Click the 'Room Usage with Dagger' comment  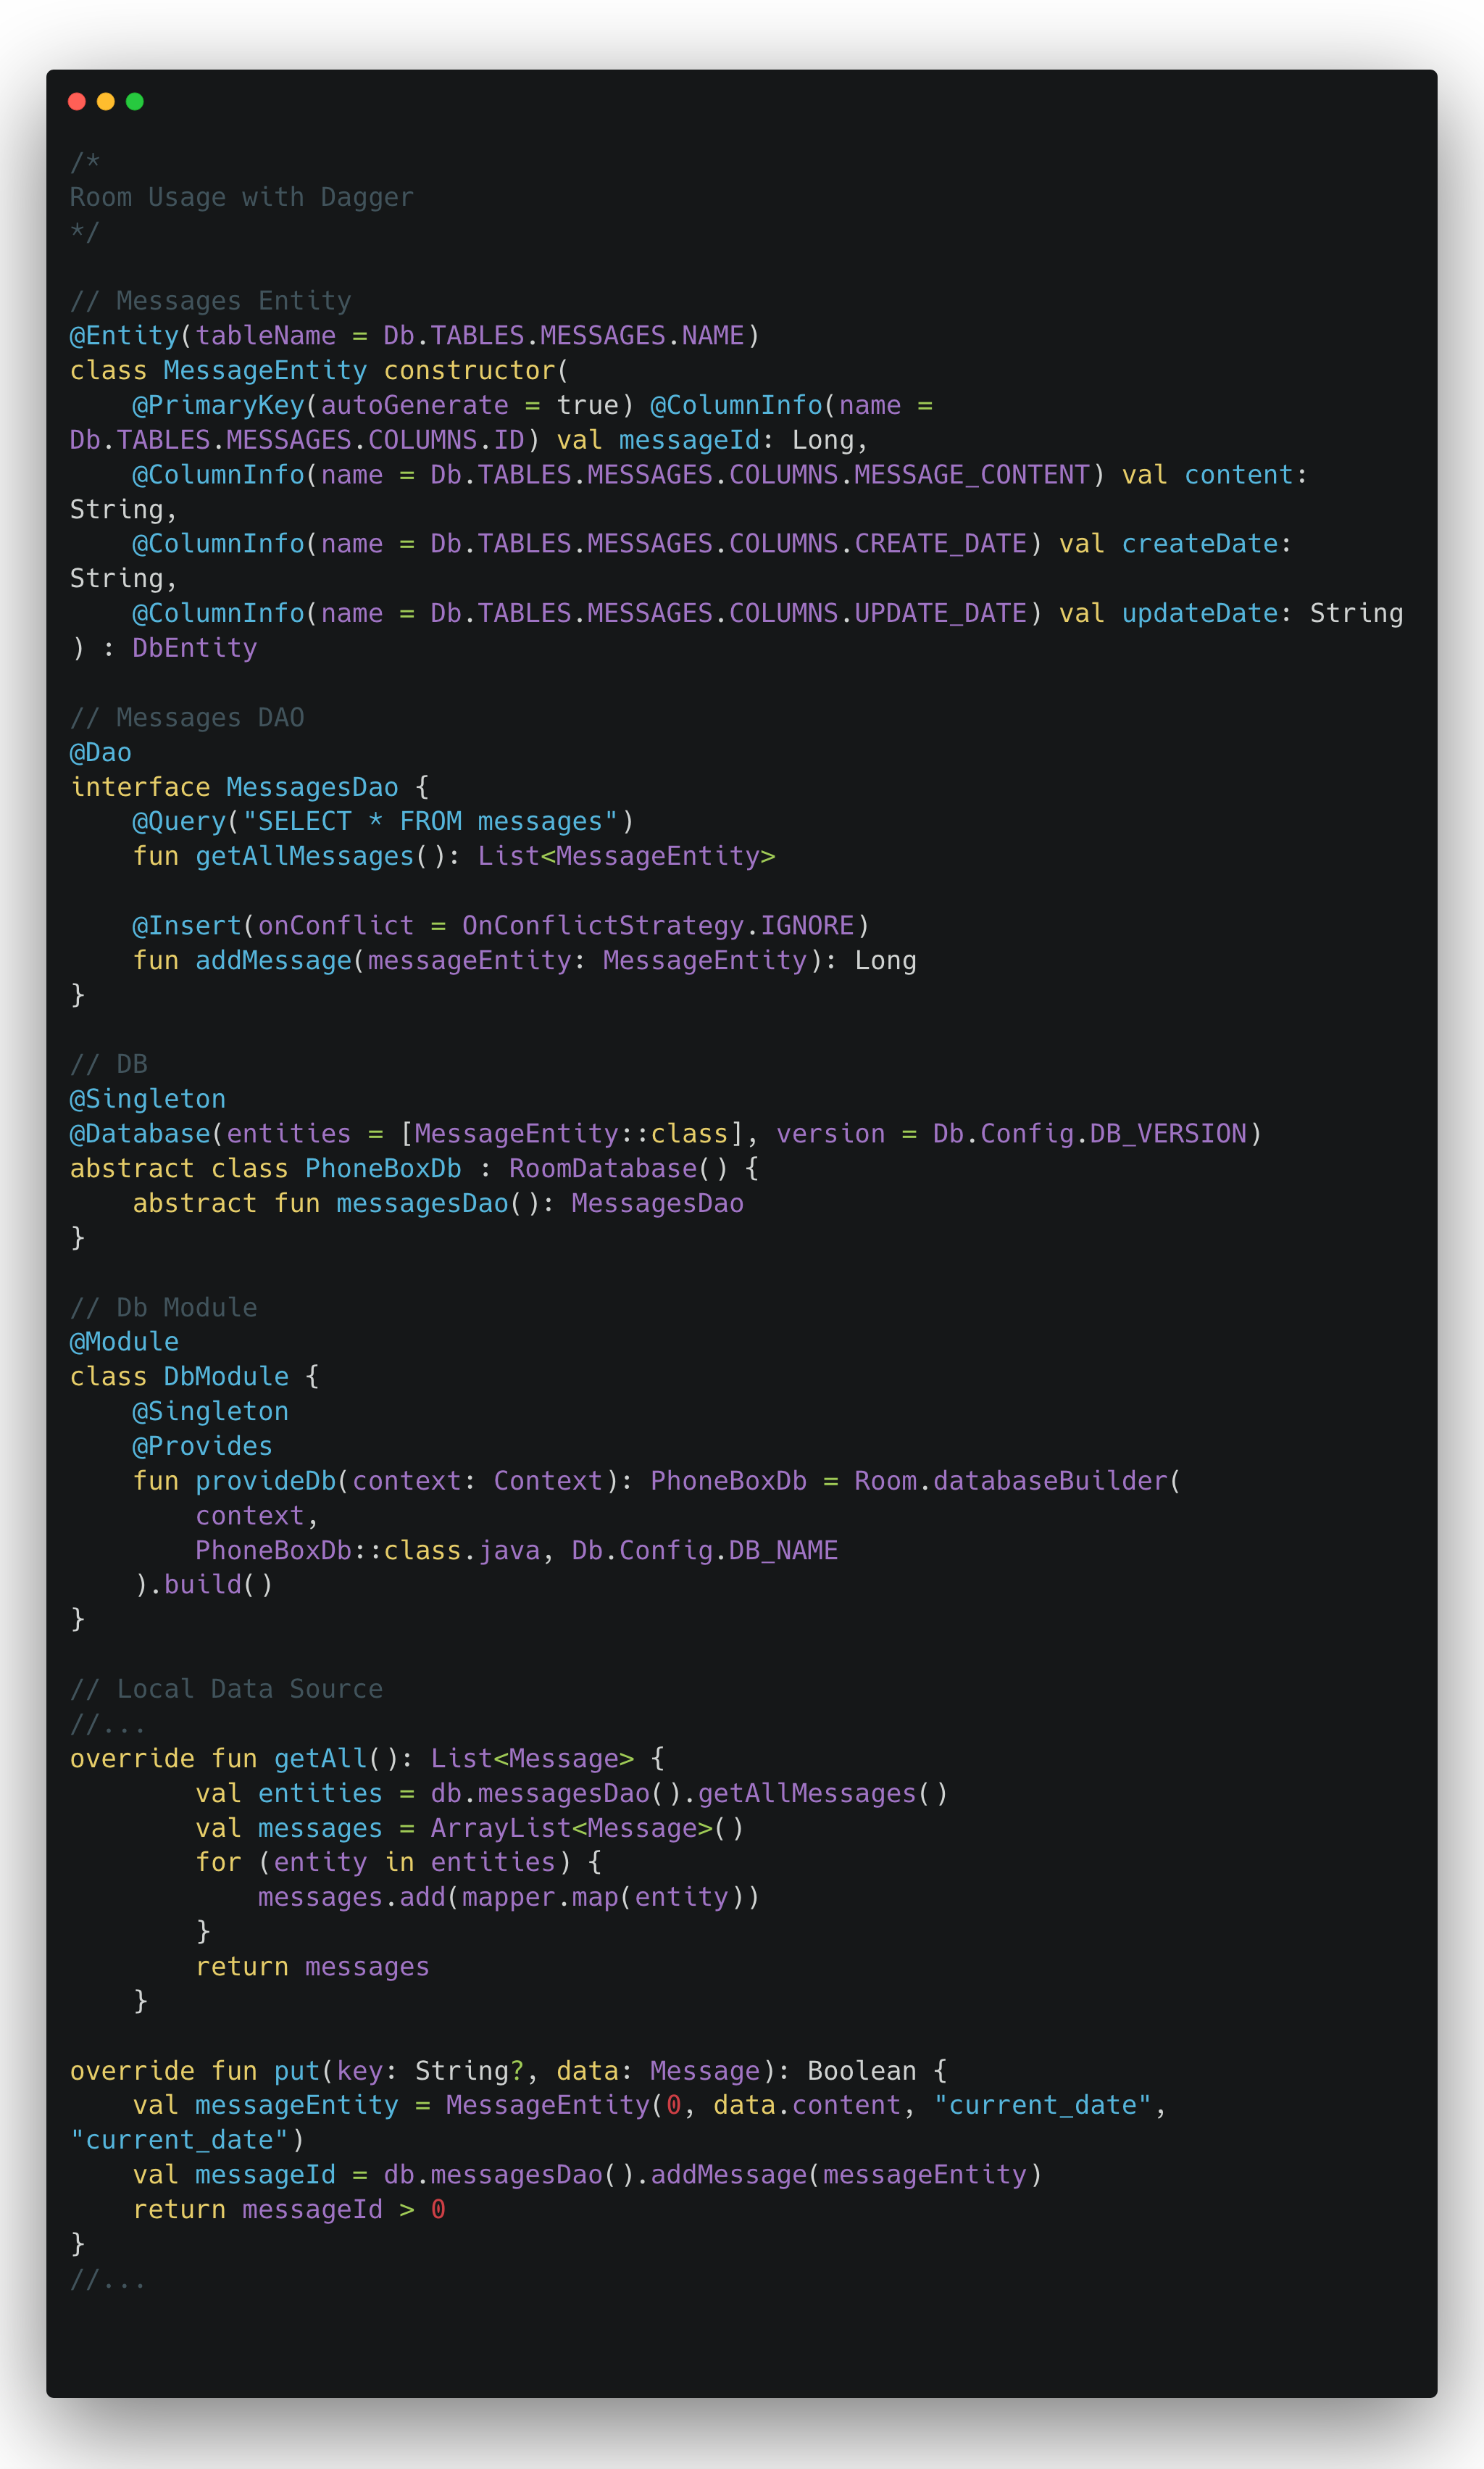241,197
